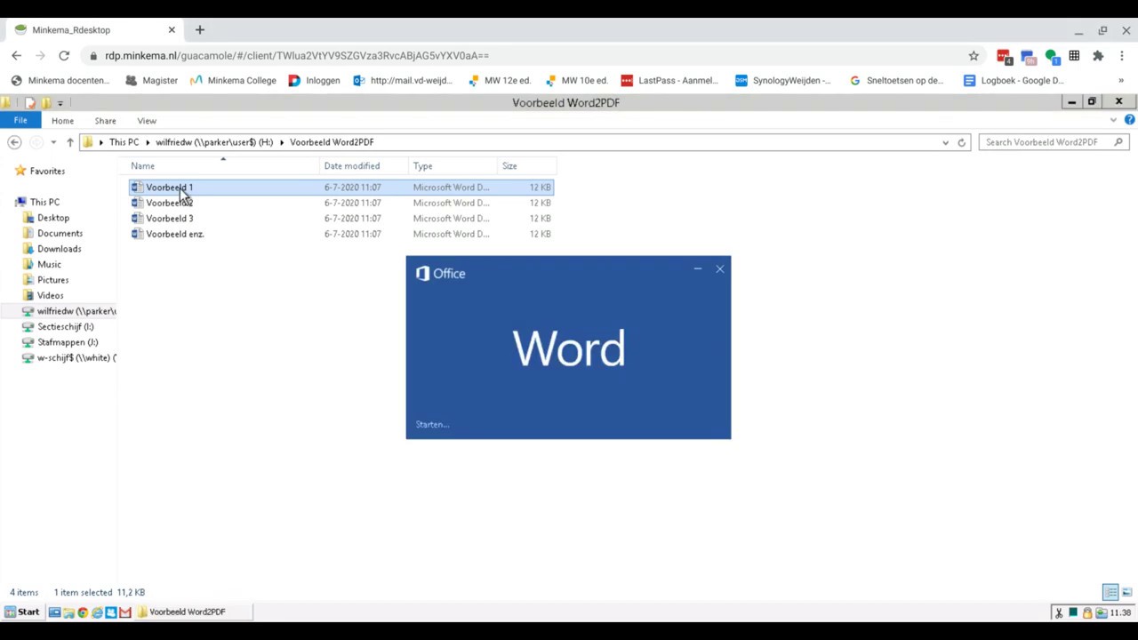Screen dimensions: 1138x640
Task: Click the Properties quick access icon
Action: click(x=29, y=103)
